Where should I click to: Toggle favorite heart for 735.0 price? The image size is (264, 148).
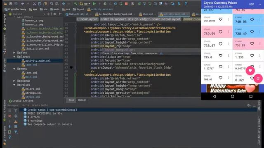click(x=221, y=55)
